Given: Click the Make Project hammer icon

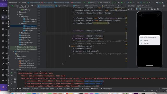Looking at the screenshot, I should (x=85, y=2).
